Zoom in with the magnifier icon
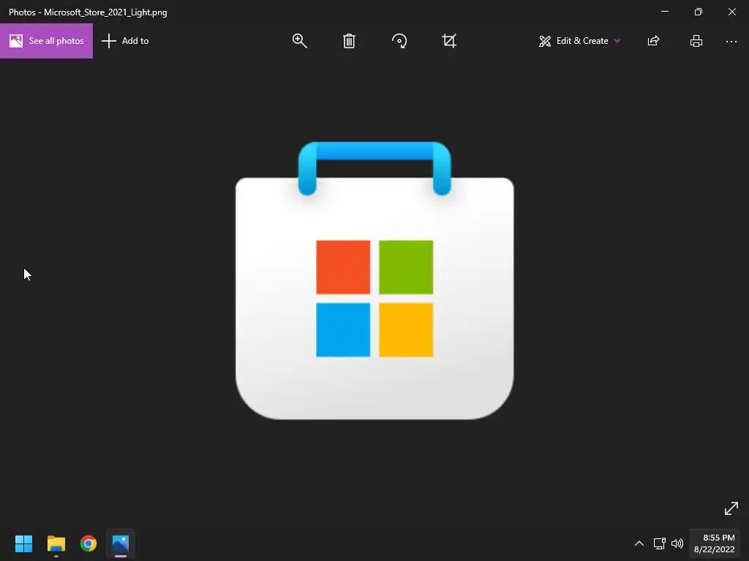Screen dimensions: 749x561 [299, 41]
